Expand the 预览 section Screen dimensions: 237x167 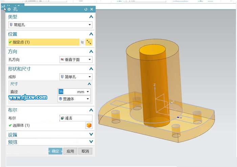[91, 142]
